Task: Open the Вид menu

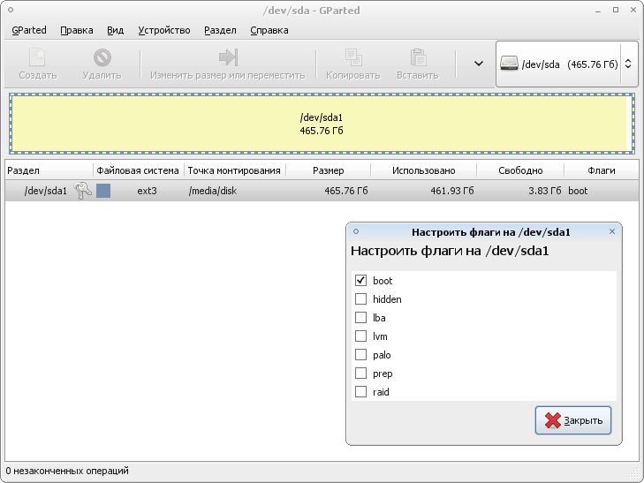Action: pyautogui.click(x=116, y=30)
